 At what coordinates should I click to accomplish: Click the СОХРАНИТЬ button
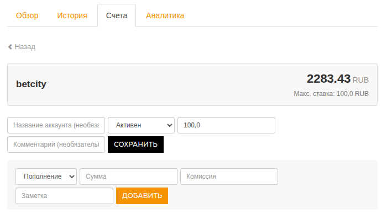click(x=136, y=145)
